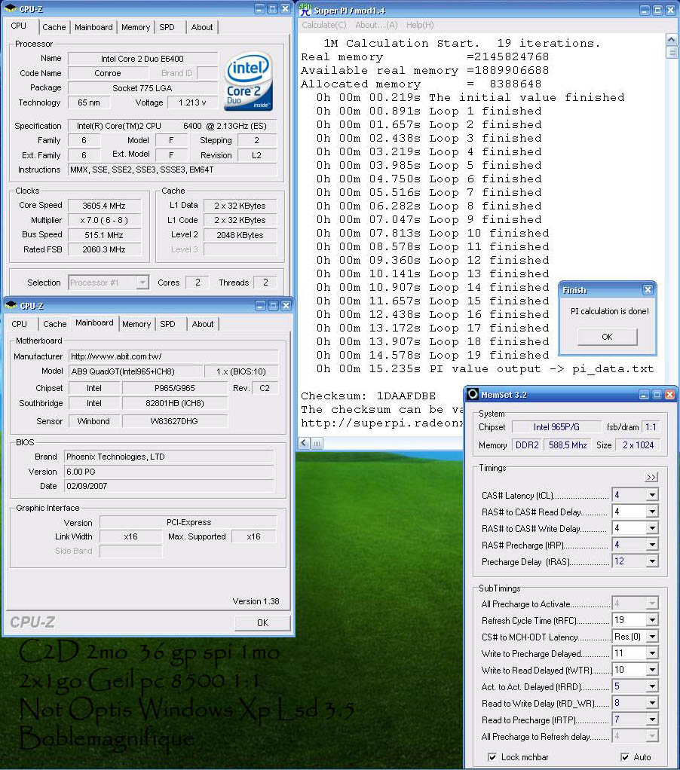
Task: Open the Write to Precharge Delayed dropdown
Action: 652,653
